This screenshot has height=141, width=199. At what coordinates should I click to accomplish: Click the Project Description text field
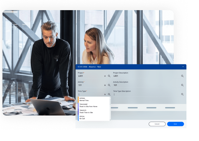click(x=146, y=76)
